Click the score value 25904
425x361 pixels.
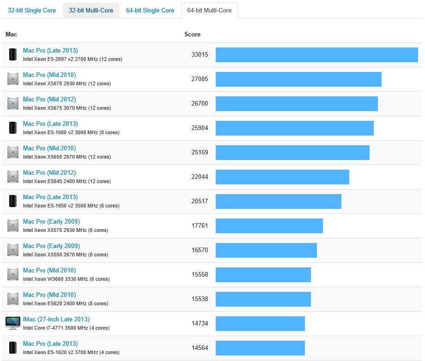pos(200,128)
